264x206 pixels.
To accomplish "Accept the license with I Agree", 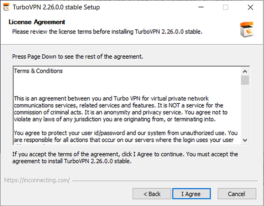I will coord(191,194).
